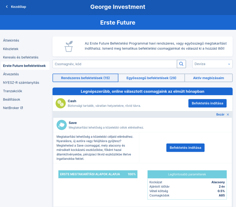Click the Ajánlott időtáv value 2 év
The image size is (236, 207).
(222, 187)
